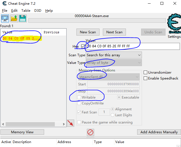
Task: Select the Last Digits radio button
Action: pos(112,115)
